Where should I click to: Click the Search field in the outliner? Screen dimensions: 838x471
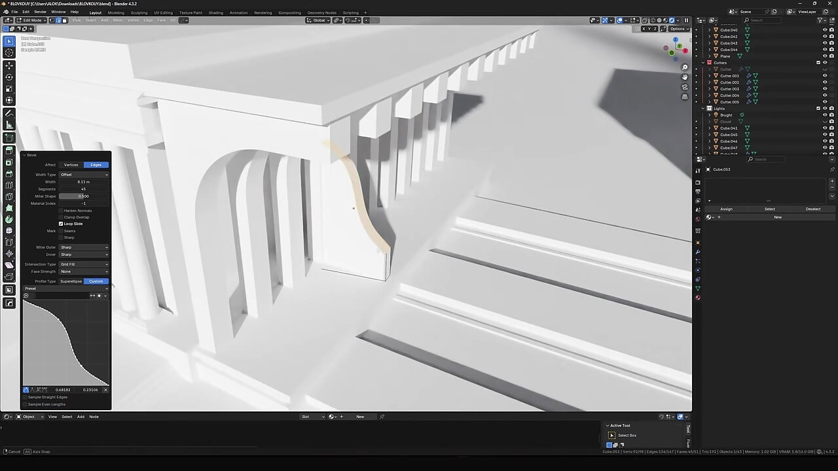[x=763, y=20]
